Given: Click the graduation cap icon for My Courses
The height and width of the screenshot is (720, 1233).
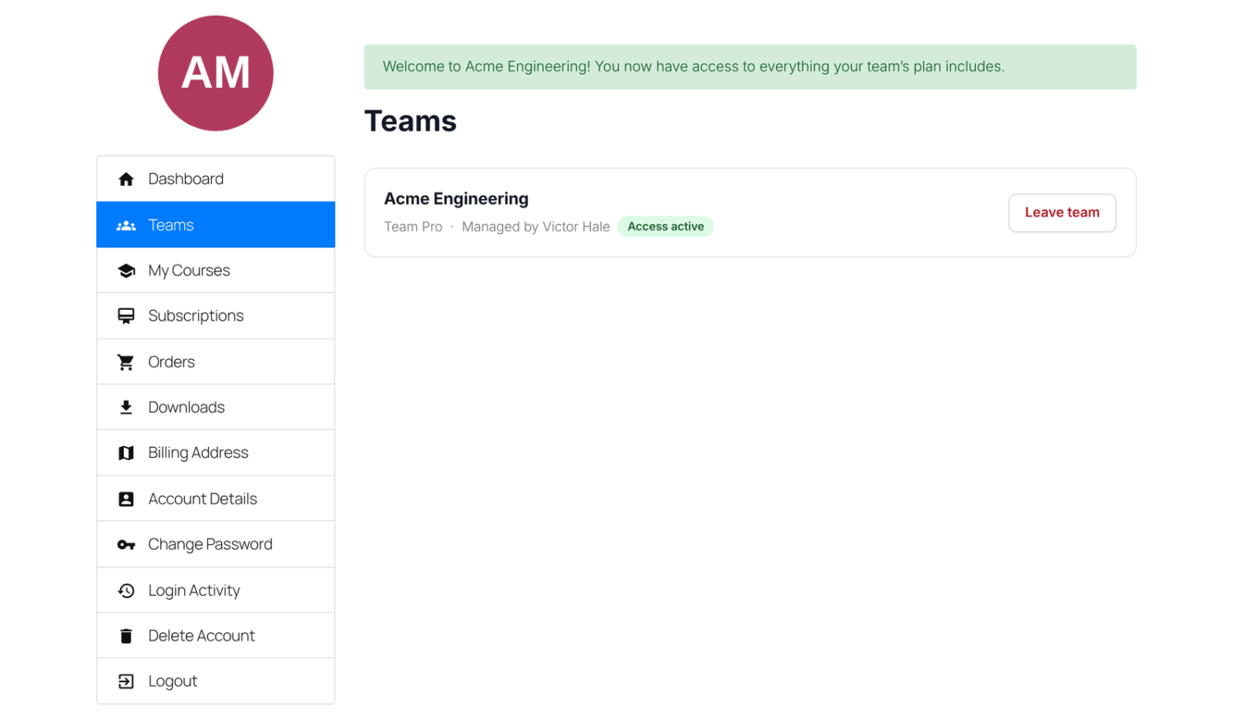Looking at the screenshot, I should click(x=126, y=270).
